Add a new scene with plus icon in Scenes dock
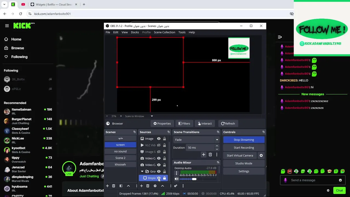Image resolution: width=350 pixels, height=197 pixels. click(107, 186)
